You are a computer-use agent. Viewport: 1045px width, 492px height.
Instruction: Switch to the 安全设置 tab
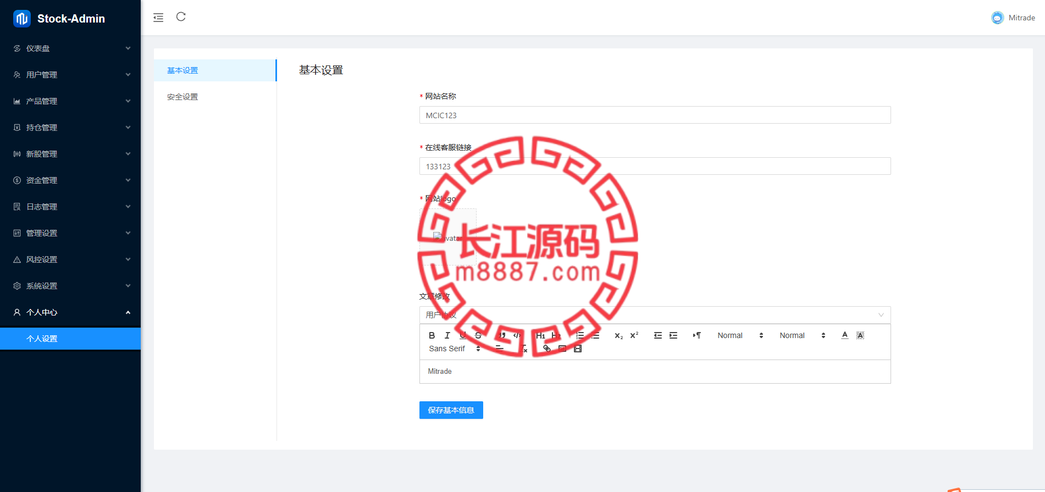click(215, 97)
